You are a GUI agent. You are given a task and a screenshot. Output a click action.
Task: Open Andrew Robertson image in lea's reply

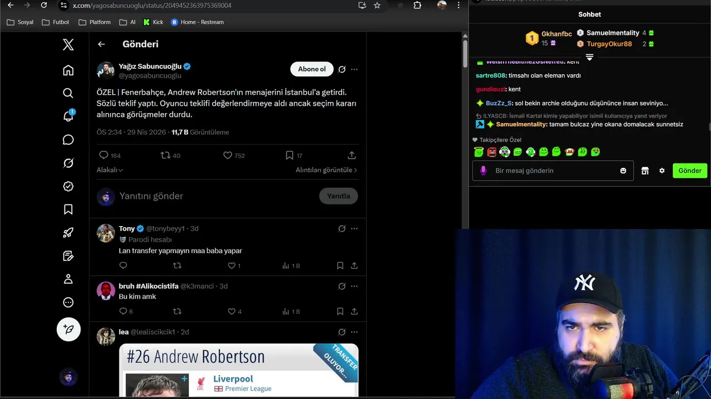coord(238,370)
